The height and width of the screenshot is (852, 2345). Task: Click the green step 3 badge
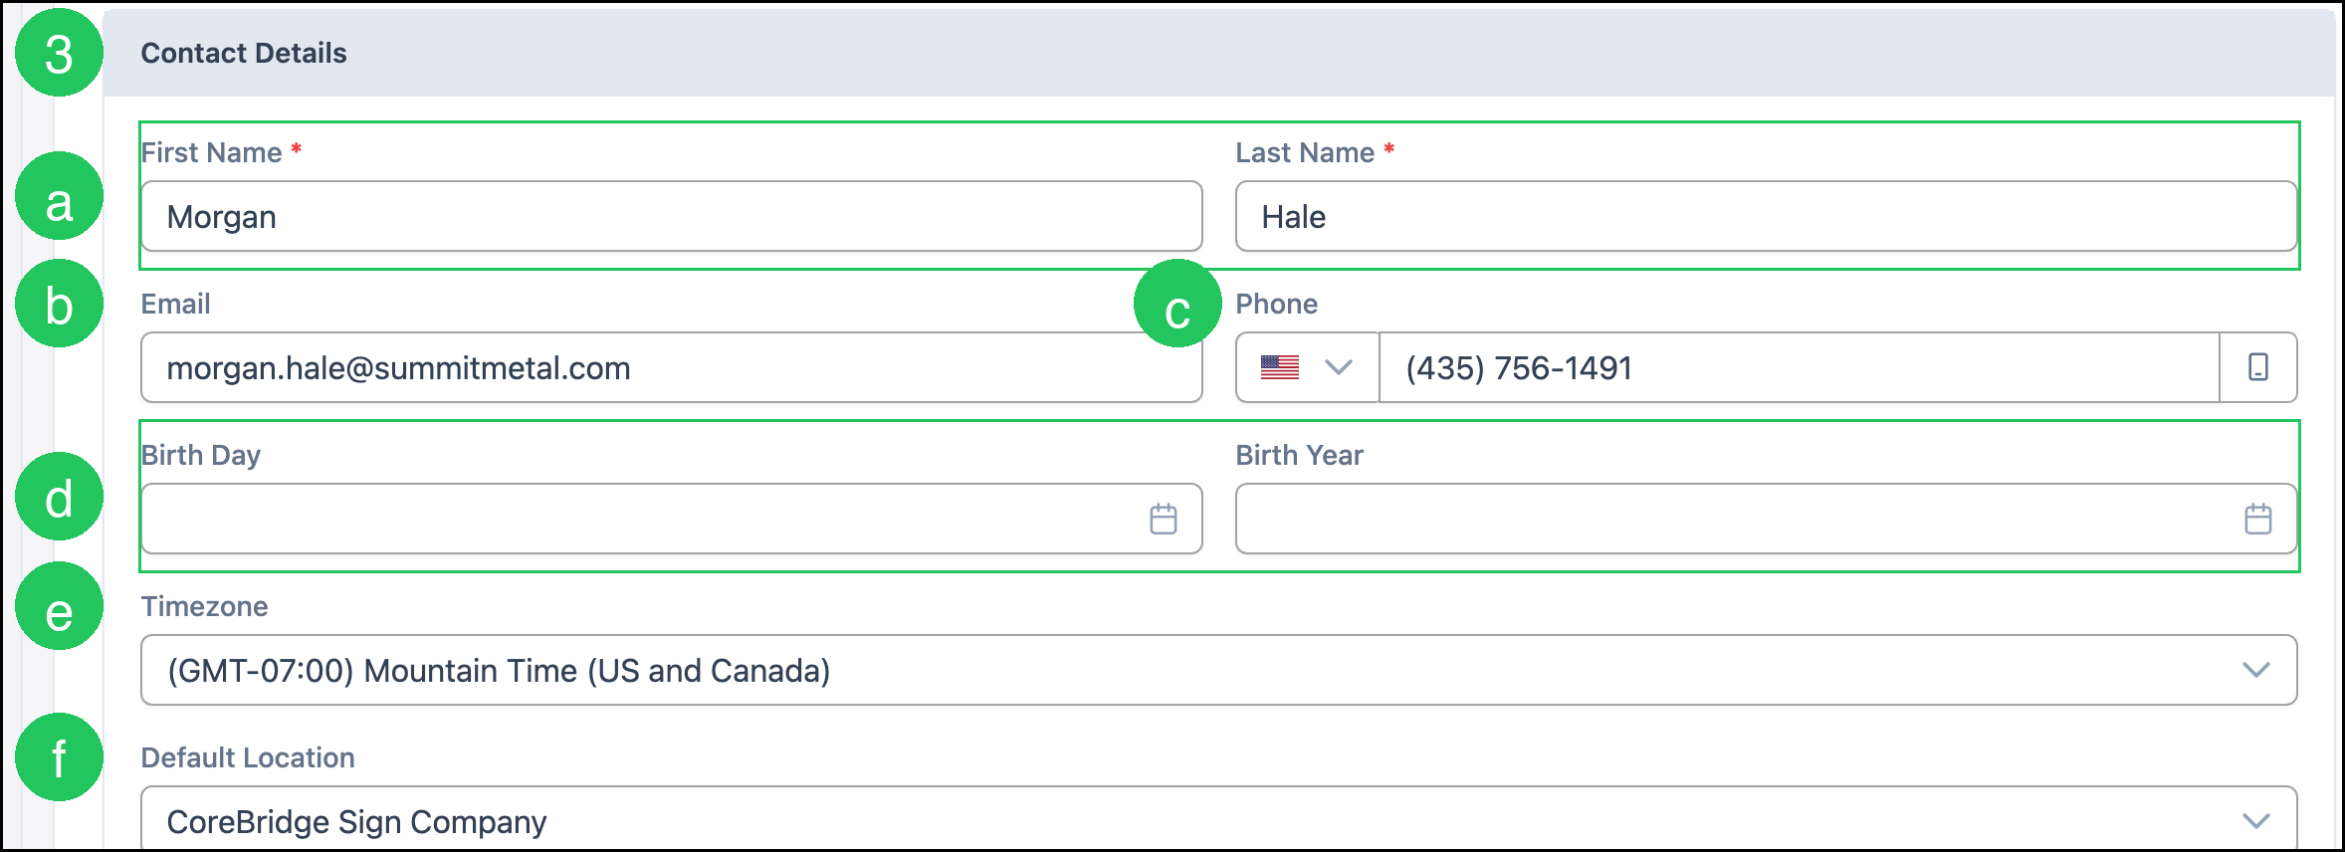click(59, 53)
